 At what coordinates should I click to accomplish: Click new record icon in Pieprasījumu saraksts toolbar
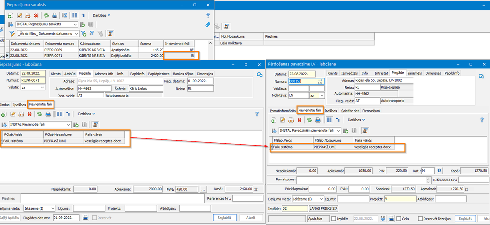[11, 15]
